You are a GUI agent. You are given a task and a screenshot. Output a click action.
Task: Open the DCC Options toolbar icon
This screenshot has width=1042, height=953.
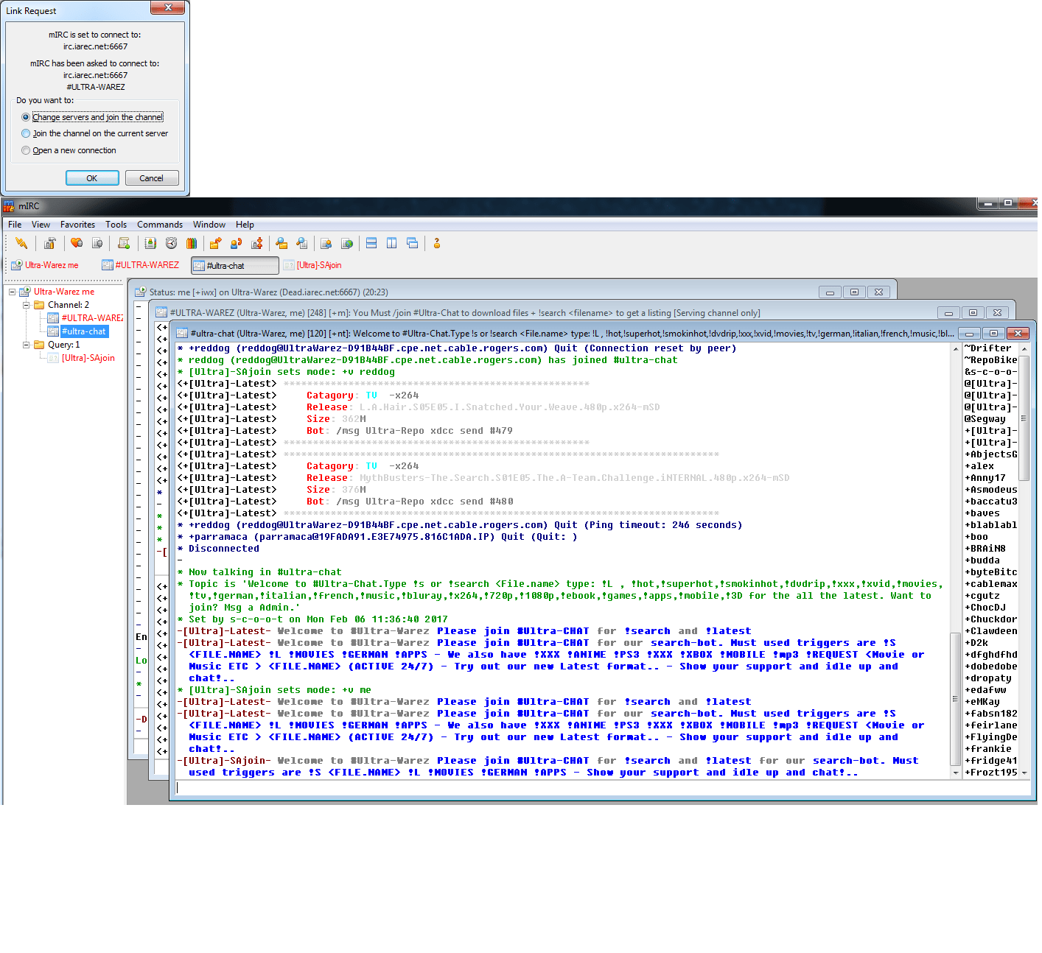[x=256, y=243]
